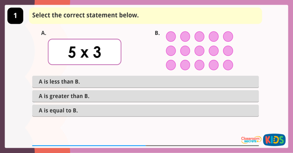Screen dimensions: 293x153
Task: Click the top-left pink dot in the array
Action: point(171,37)
